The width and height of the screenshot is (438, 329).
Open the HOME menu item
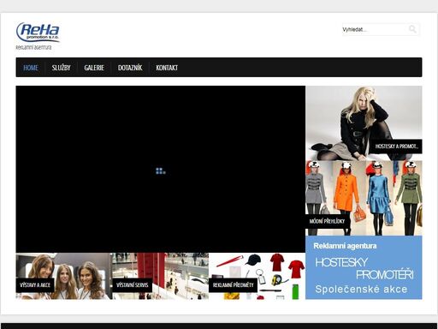[x=31, y=68]
